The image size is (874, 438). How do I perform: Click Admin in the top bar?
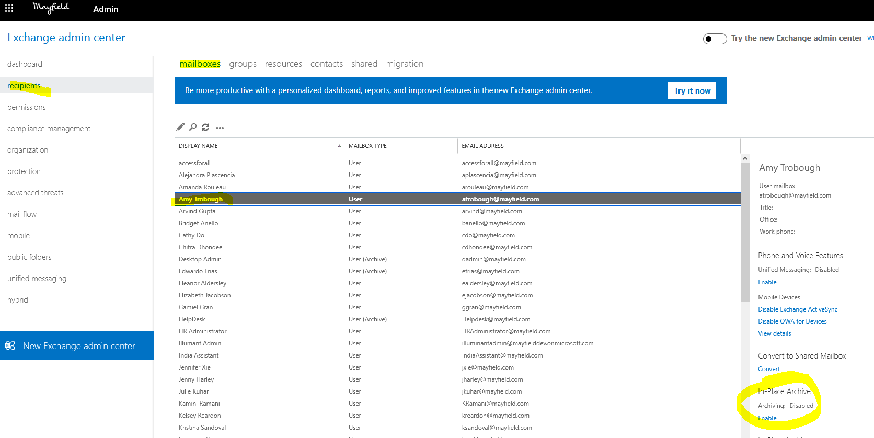pyautogui.click(x=106, y=9)
